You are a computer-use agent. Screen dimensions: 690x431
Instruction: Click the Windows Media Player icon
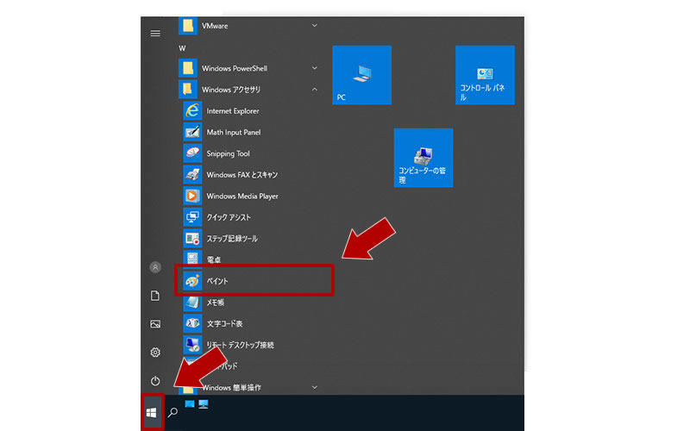pyautogui.click(x=192, y=196)
